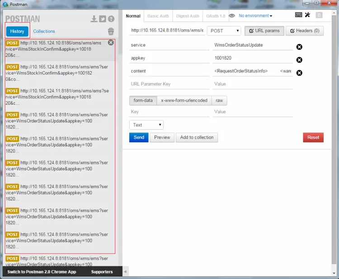
Task: Open the Supporters link
Action: pyautogui.click(x=102, y=272)
